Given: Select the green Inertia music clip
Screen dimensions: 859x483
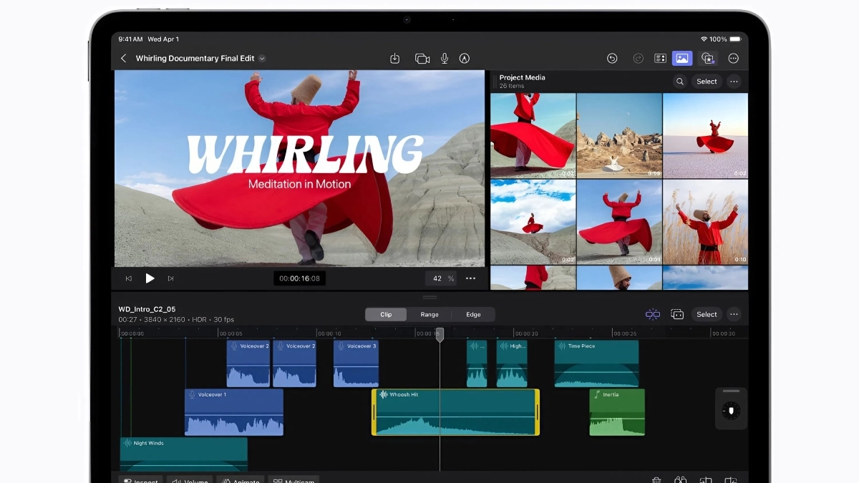Looking at the screenshot, I should click(x=617, y=412).
